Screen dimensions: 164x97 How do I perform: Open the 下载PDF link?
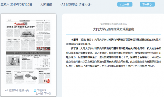point(42,90)
